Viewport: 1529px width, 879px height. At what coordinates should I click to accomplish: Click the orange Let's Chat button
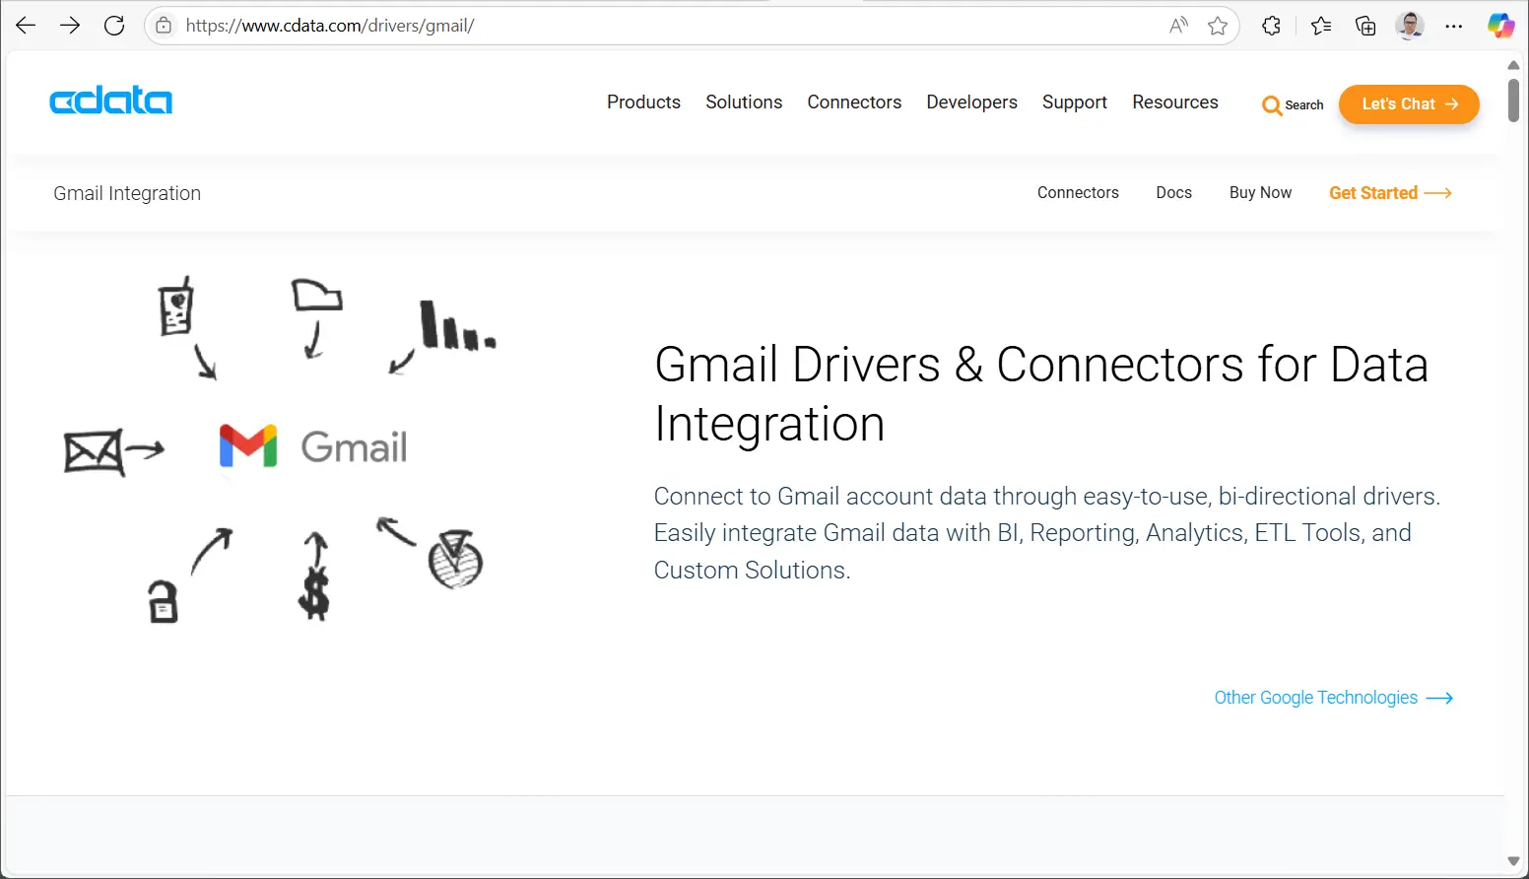pos(1408,104)
